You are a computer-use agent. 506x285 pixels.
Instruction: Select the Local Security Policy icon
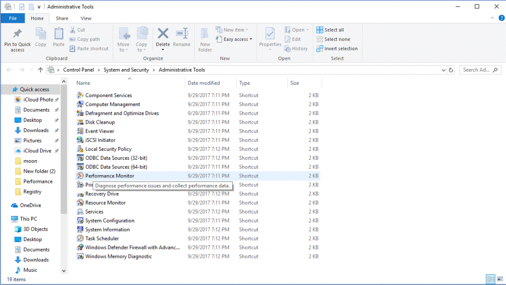coord(80,149)
